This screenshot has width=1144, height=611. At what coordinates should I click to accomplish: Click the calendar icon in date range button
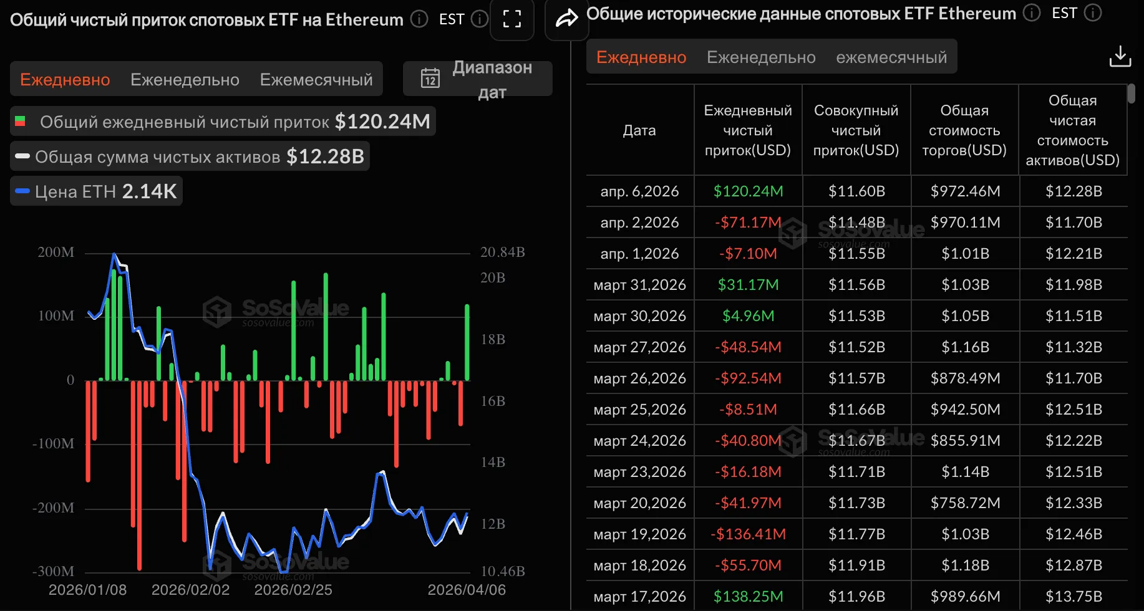click(x=430, y=79)
